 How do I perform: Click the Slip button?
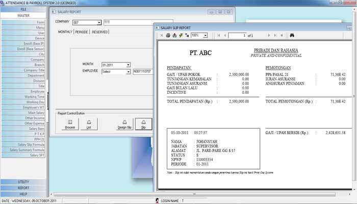click(x=143, y=124)
